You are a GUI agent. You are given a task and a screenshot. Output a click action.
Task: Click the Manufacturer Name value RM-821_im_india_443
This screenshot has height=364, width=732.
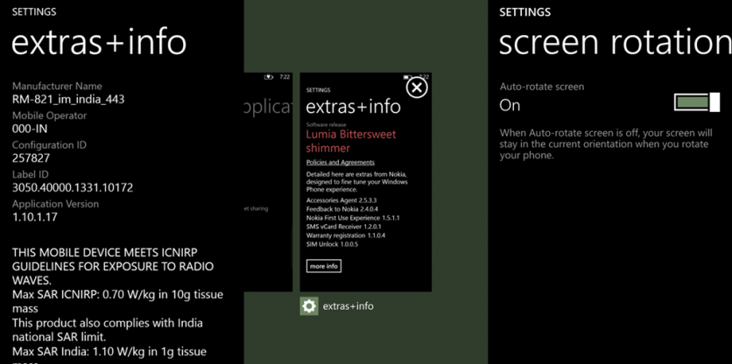68,99
